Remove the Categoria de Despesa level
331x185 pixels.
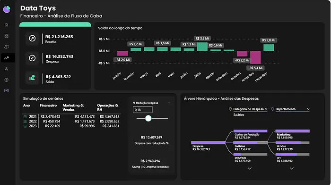266,109
